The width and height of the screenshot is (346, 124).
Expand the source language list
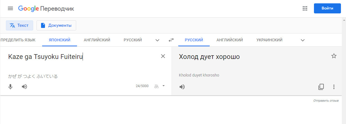click(157, 40)
